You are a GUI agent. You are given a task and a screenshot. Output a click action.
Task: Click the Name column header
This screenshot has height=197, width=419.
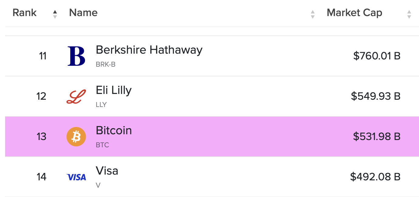pos(83,13)
